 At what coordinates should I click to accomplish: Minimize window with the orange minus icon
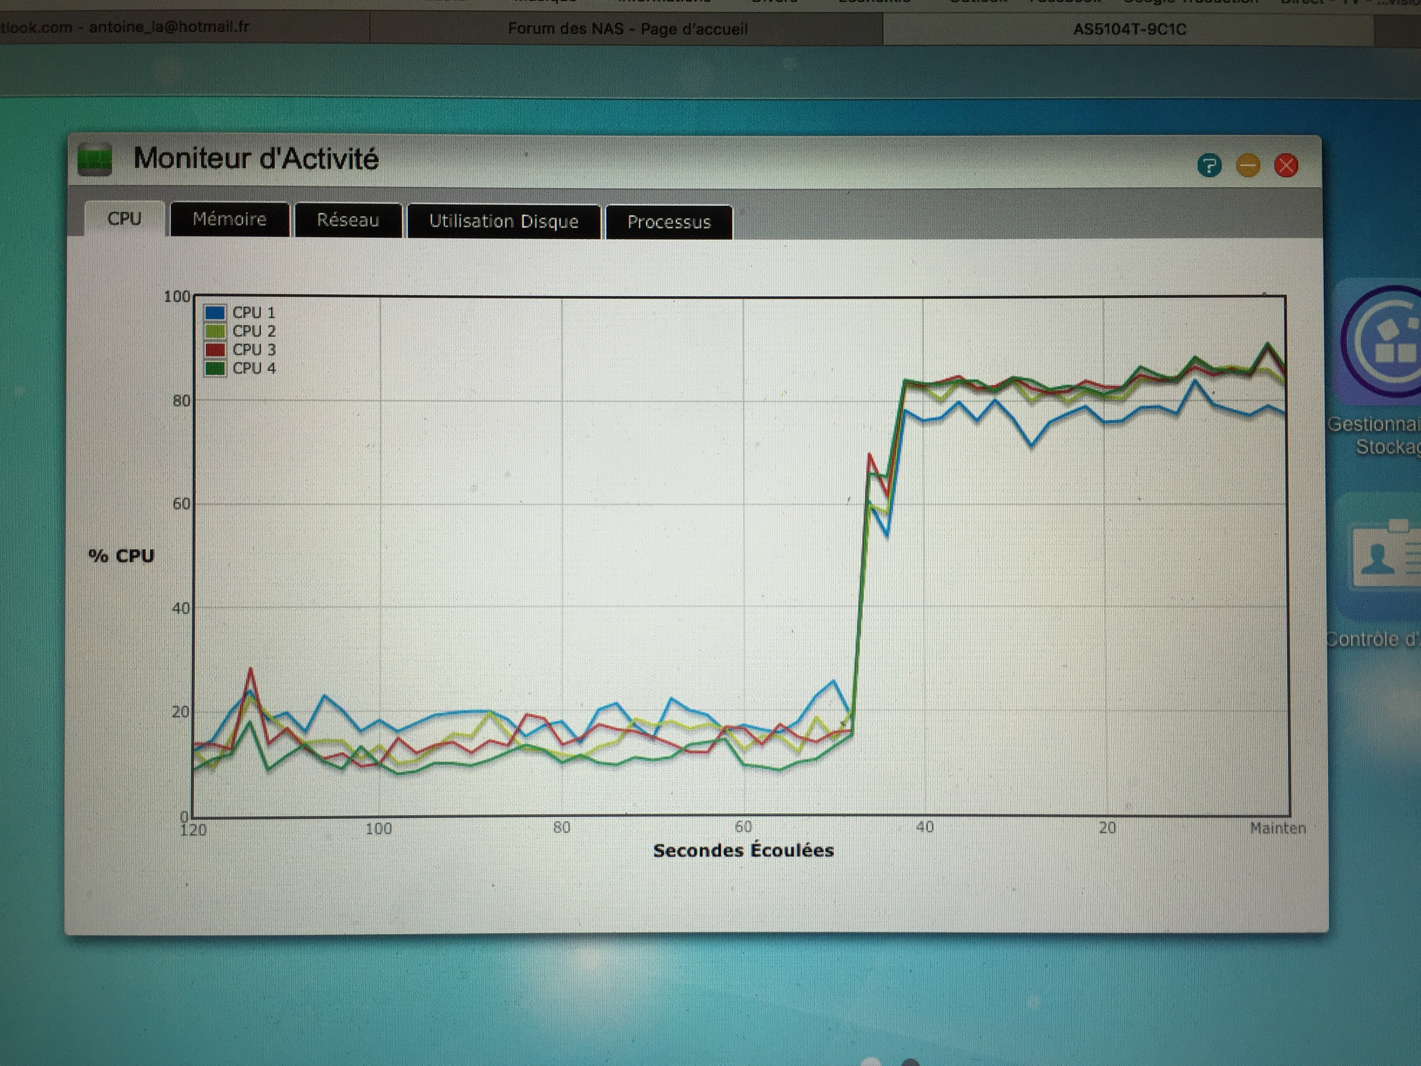pyautogui.click(x=1248, y=166)
